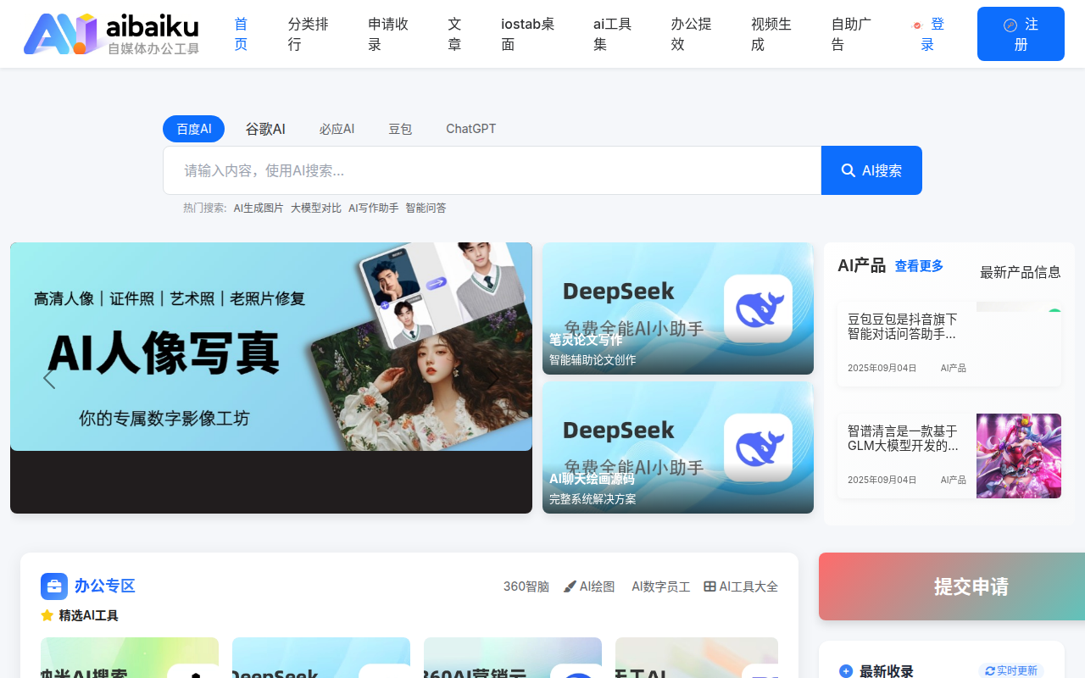This screenshot has width=1085, height=678.
Task: Open AI工具大全 grid link
Action: [741, 586]
